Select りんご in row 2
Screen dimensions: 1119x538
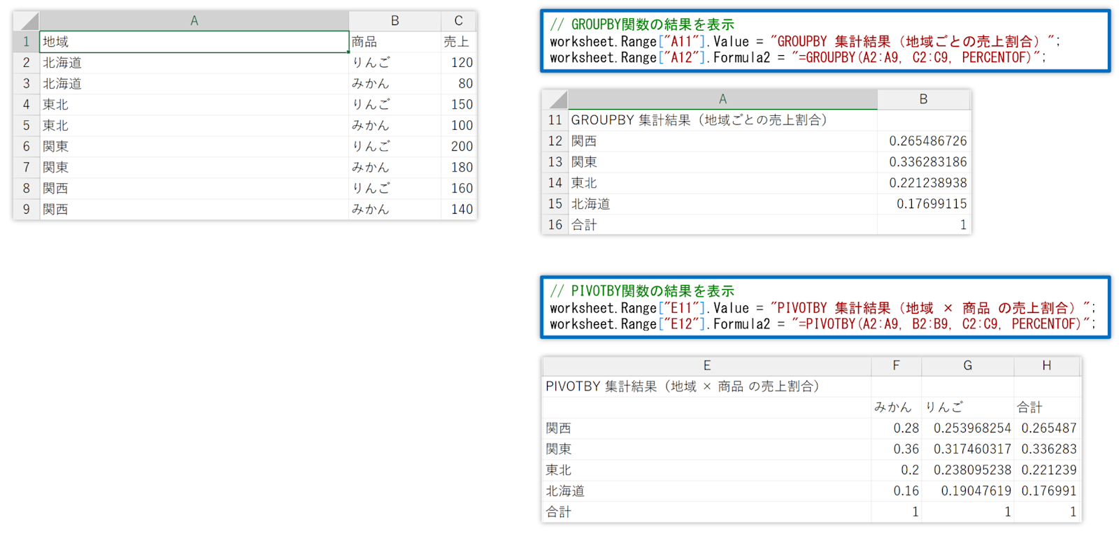coord(395,63)
